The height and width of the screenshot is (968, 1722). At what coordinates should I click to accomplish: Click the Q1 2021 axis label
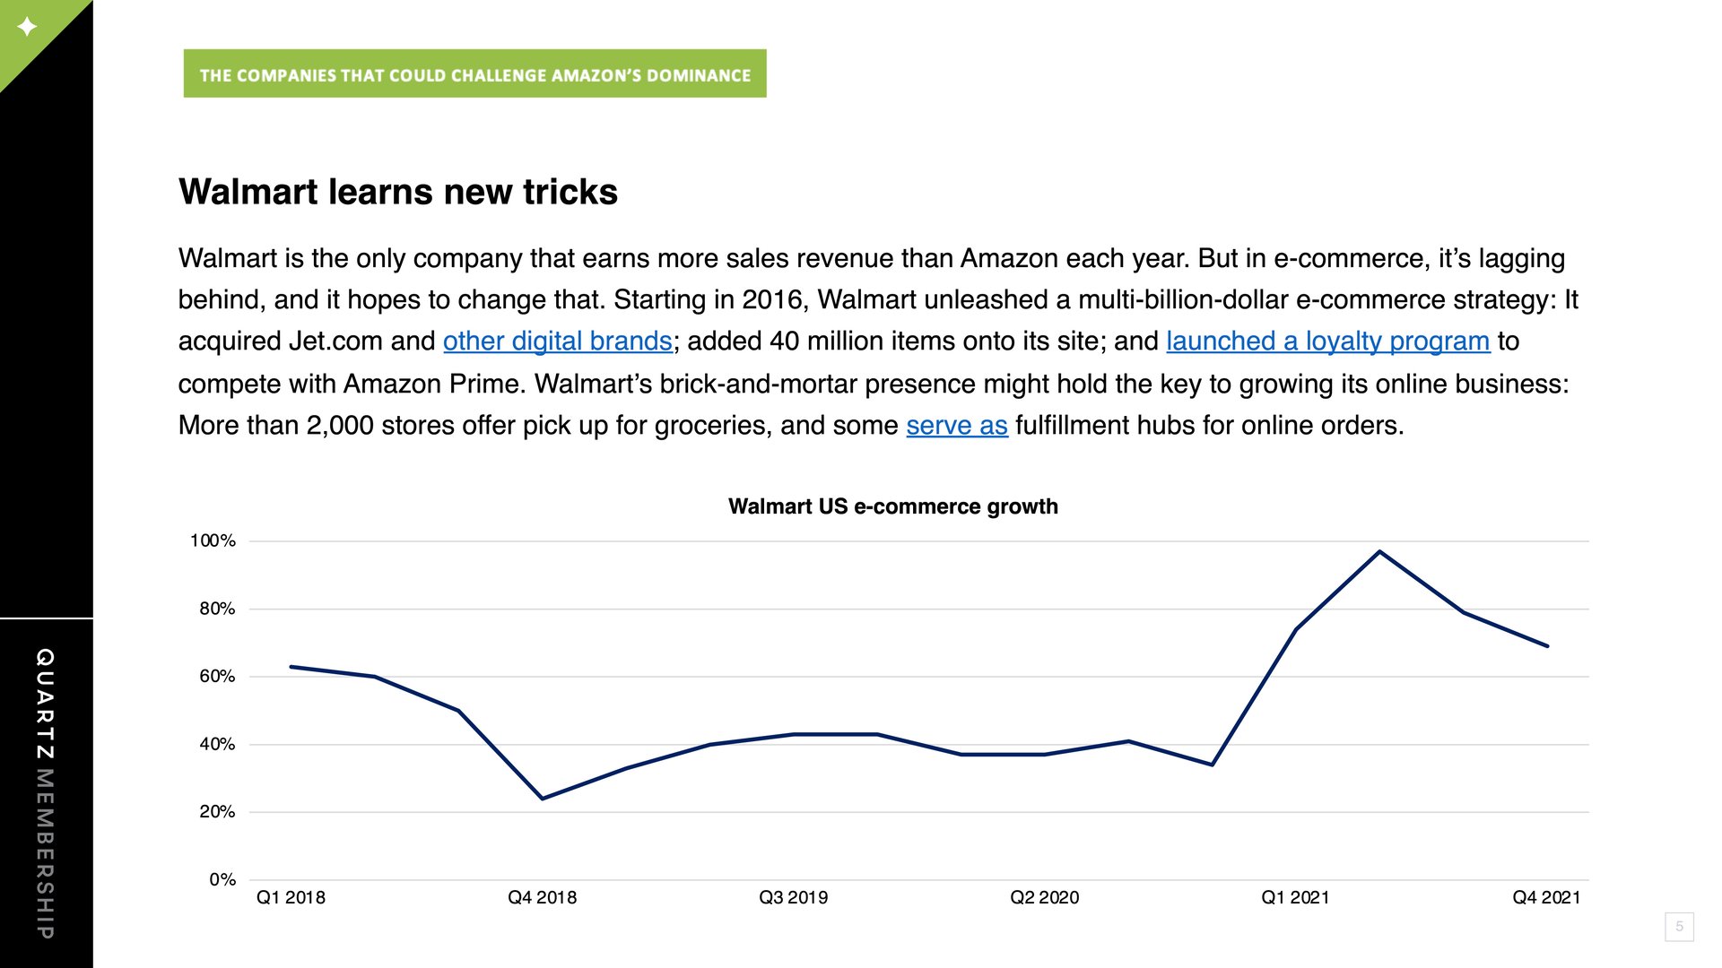(1295, 897)
